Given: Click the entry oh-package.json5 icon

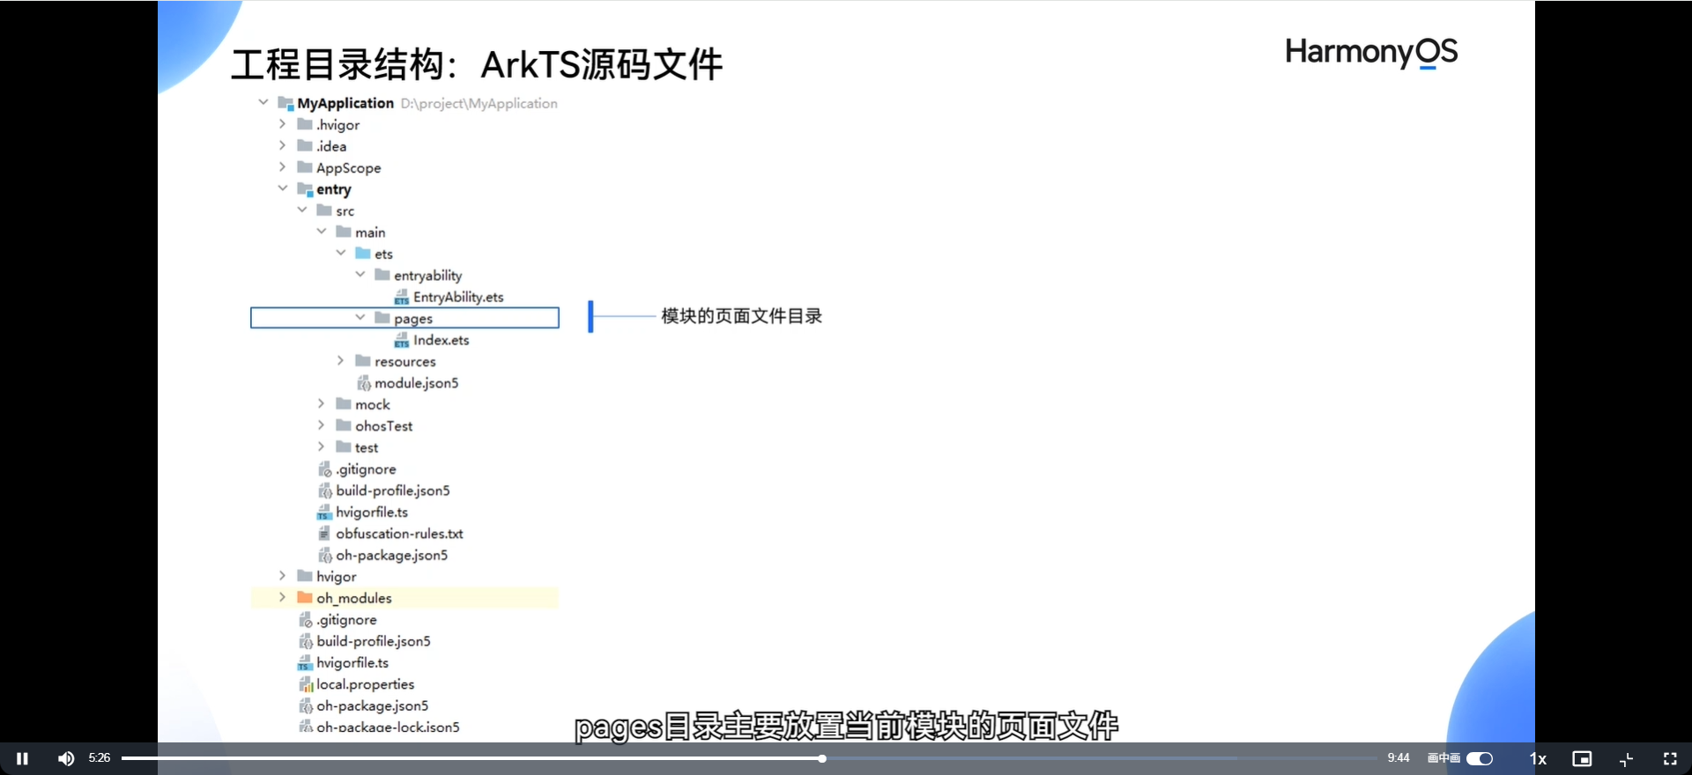Looking at the screenshot, I should (x=324, y=555).
